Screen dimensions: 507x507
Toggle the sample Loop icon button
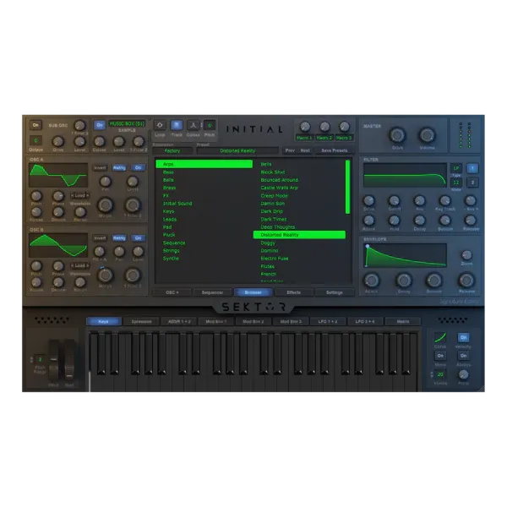pos(160,125)
